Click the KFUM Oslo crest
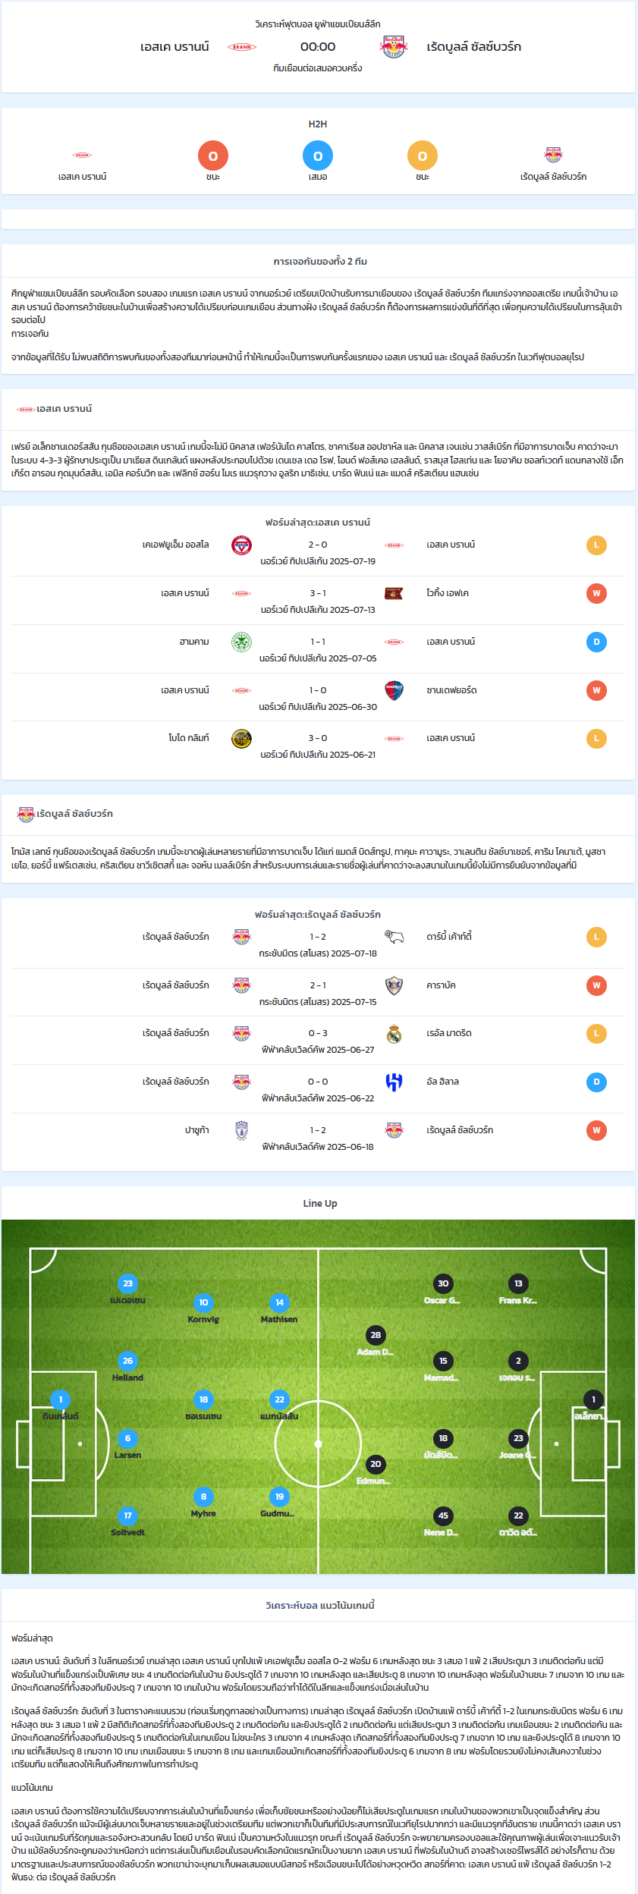Viewport: 638px width, 1894px height. [x=241, y=545]
